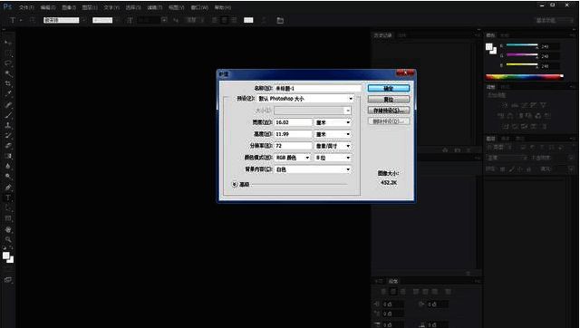
Task: Switch to the 调整 panel tab
Action: [491, 87]
